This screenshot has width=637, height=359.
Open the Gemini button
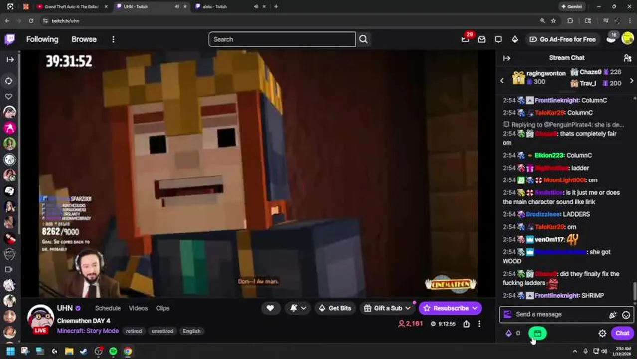(571, 7)
